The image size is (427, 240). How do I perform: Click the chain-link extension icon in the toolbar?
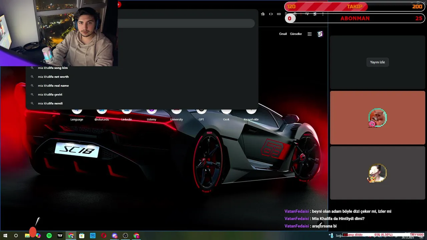(x=279, y=14)
